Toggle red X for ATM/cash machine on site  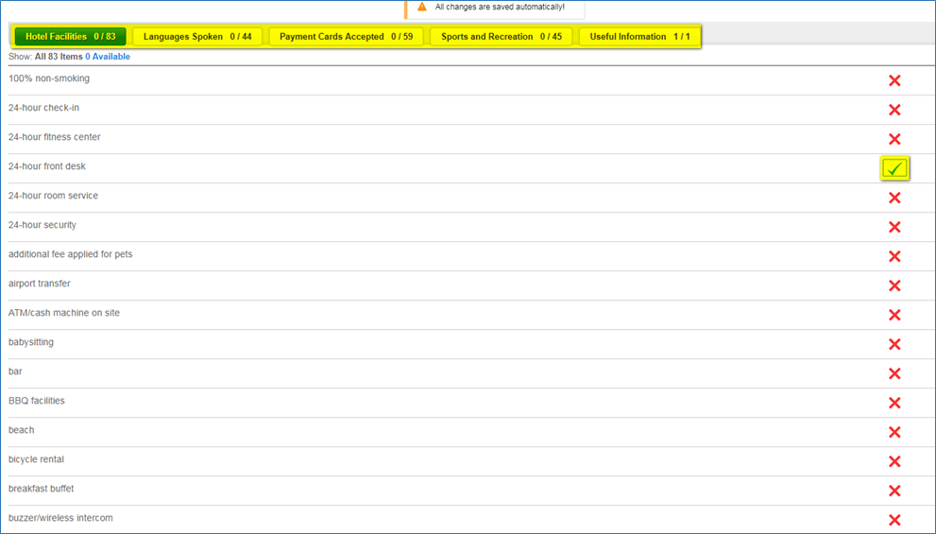tap(894, 315)
